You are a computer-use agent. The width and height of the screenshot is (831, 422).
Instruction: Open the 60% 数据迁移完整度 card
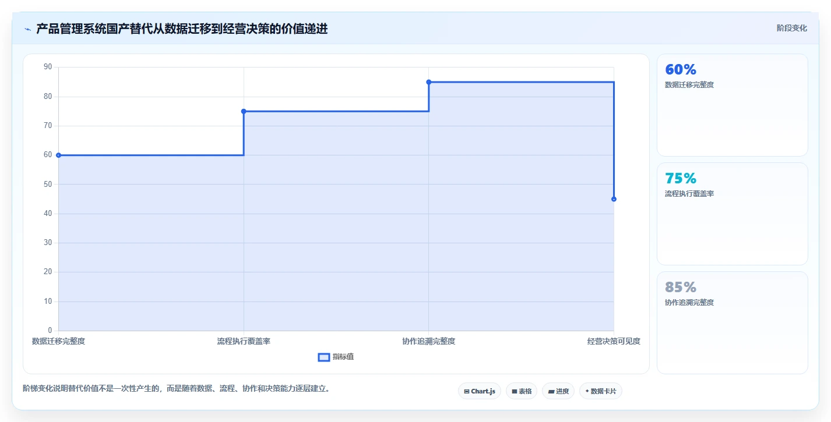click(733, 105)
